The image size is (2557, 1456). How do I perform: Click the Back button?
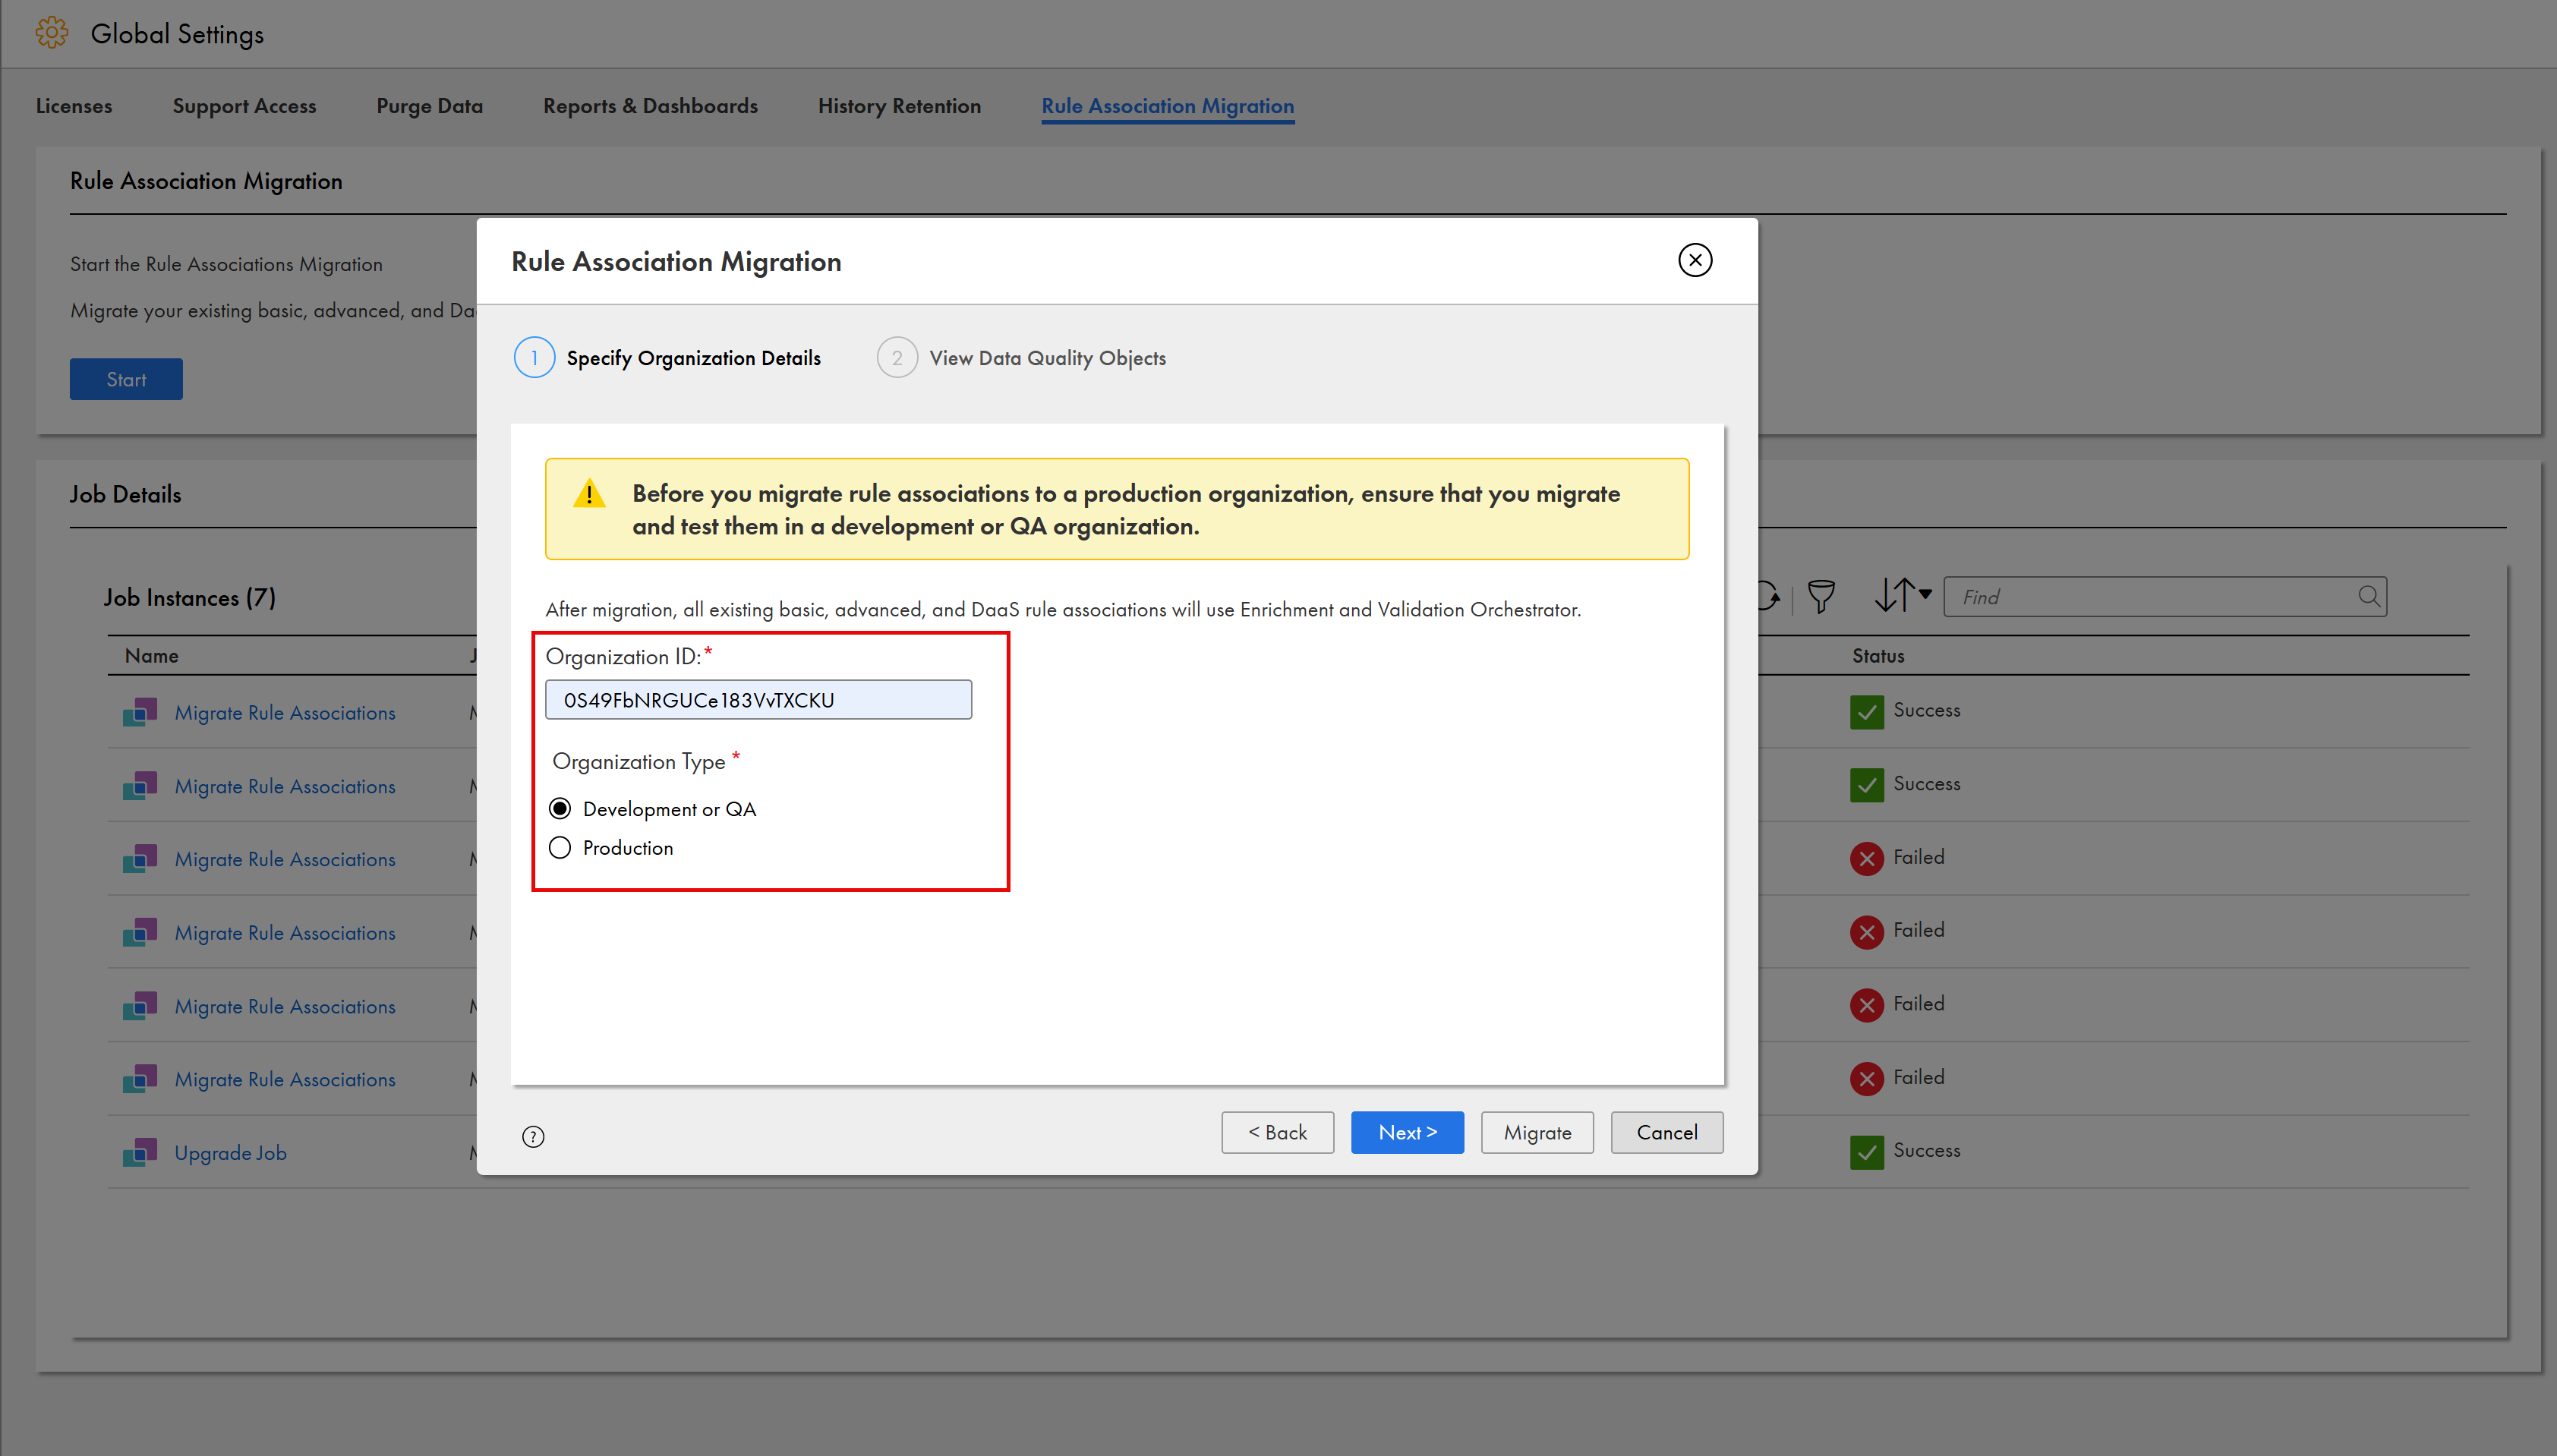tap(1277, 1132)
